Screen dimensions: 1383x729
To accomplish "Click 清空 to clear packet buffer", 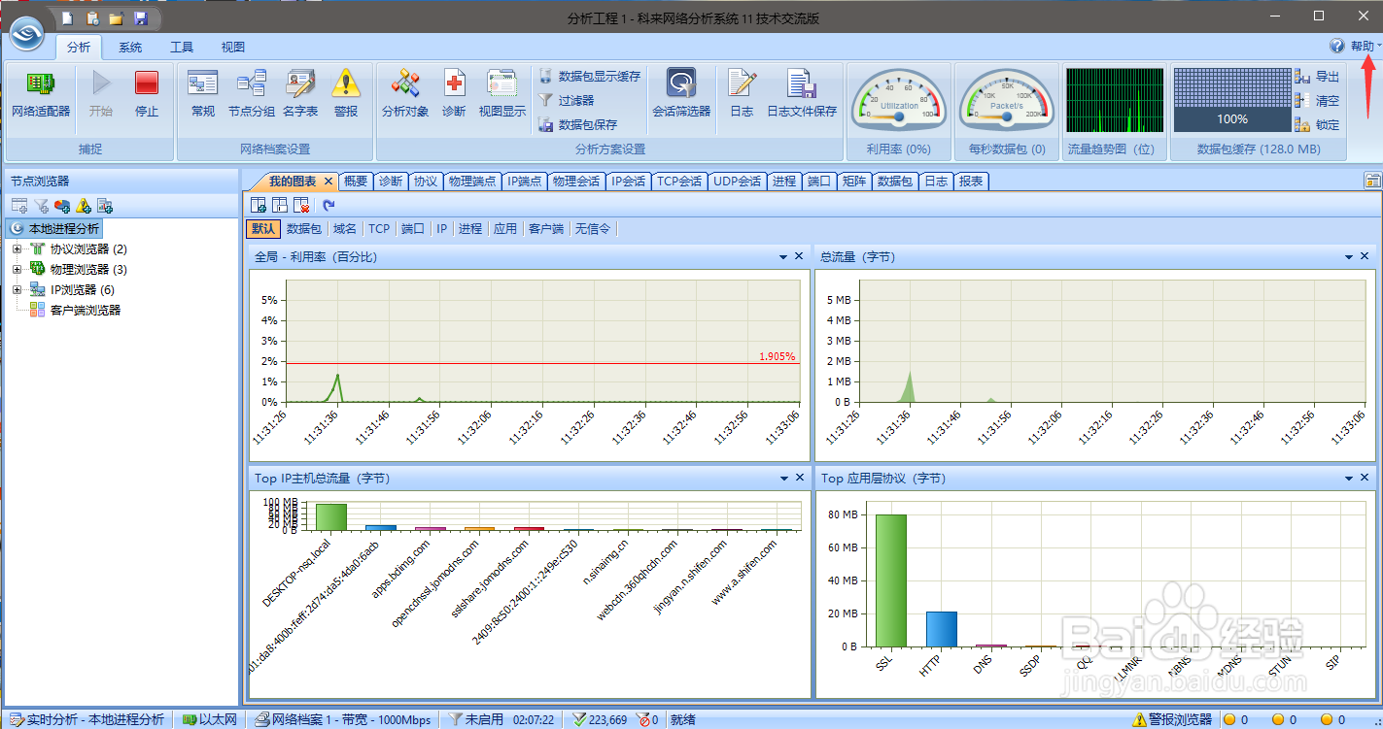I will point(1317,100).
